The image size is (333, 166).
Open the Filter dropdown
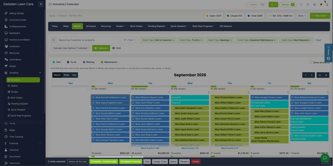tap(129, 40)
